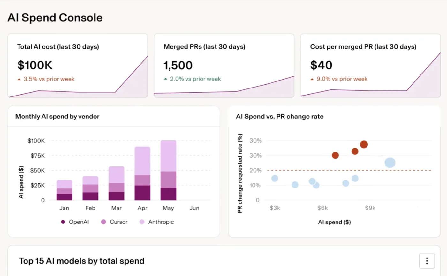Click the largest light-blue bubble in the scatter chart

click(390, 163)
